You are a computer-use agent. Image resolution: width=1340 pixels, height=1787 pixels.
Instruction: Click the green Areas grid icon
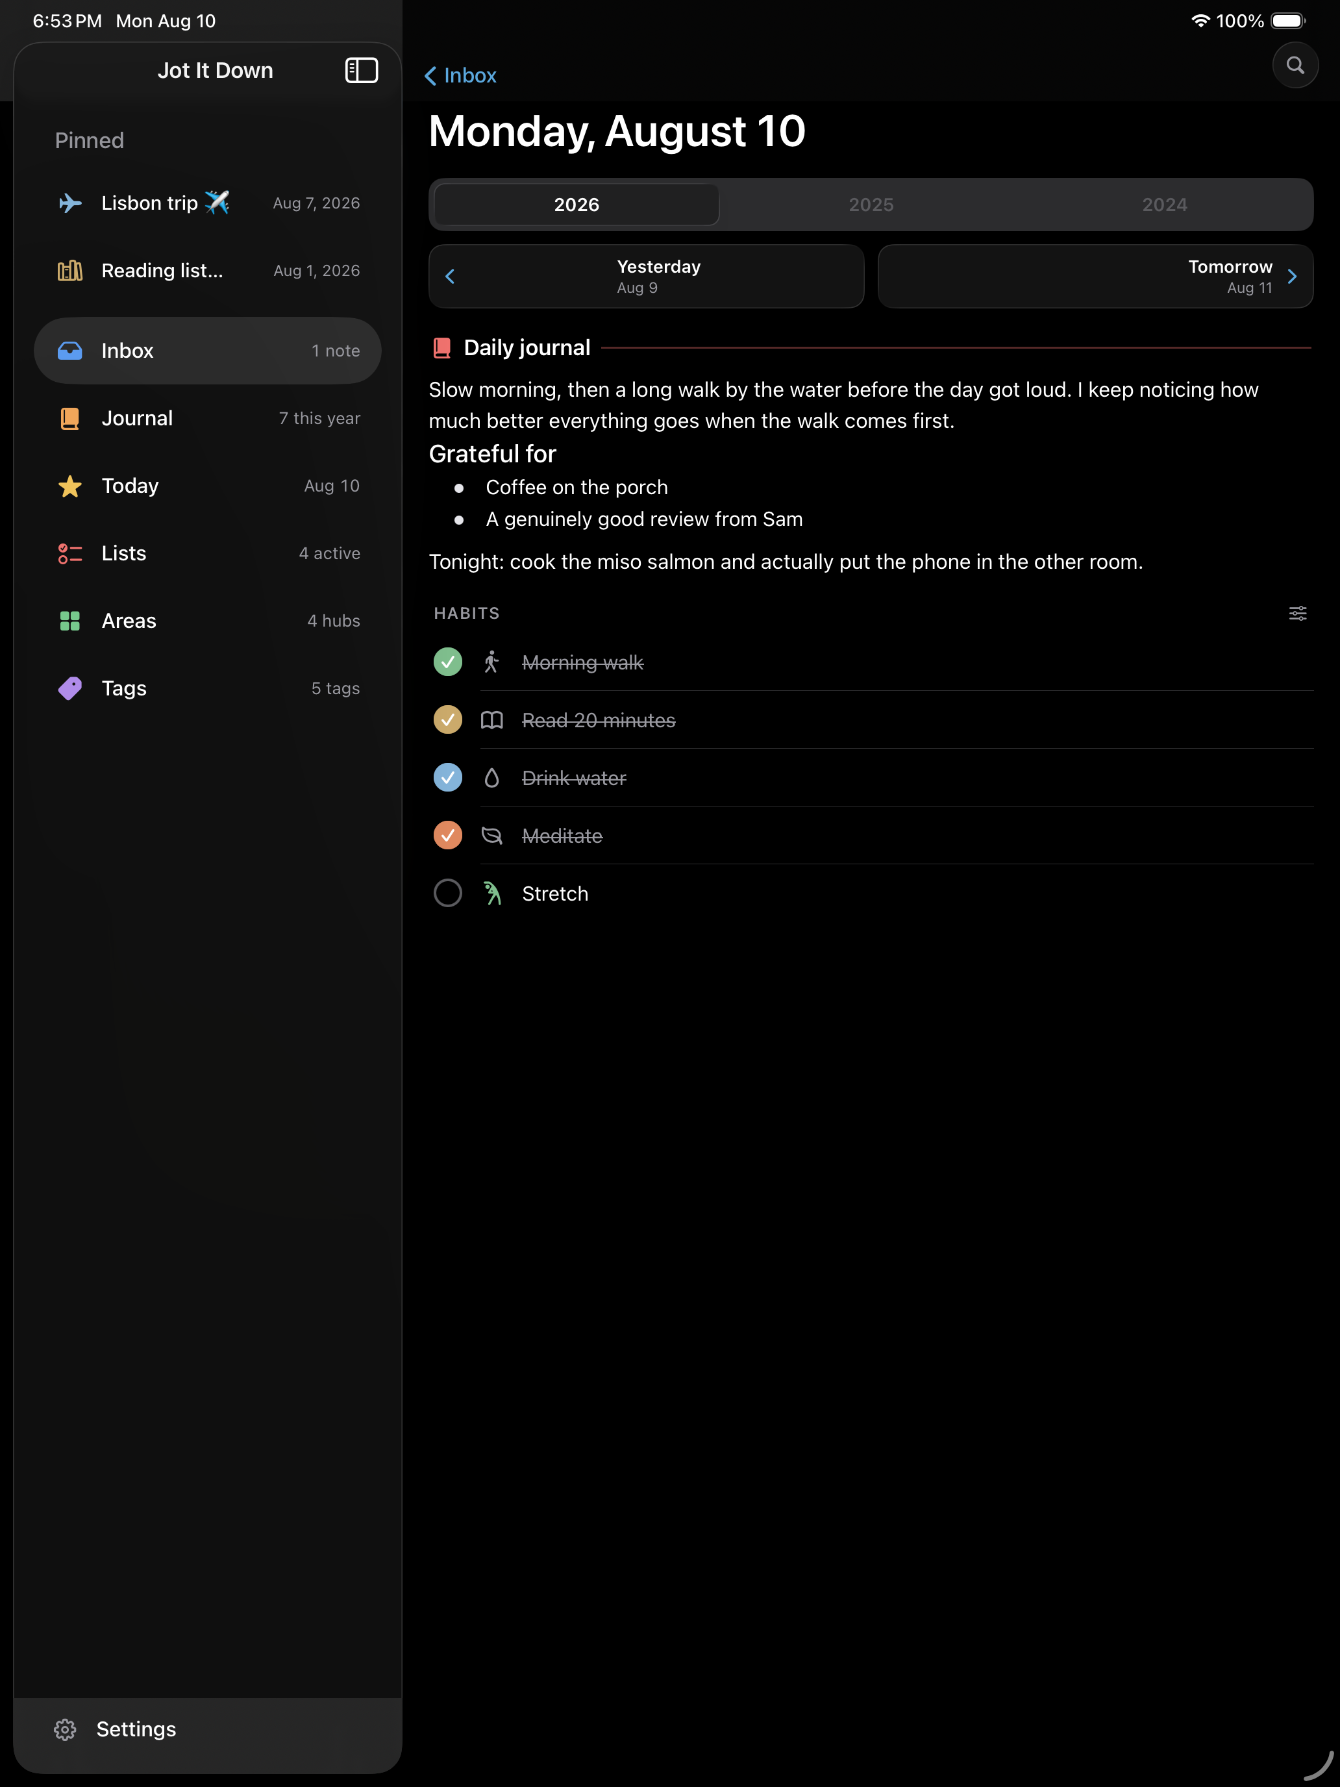point(70,620)
